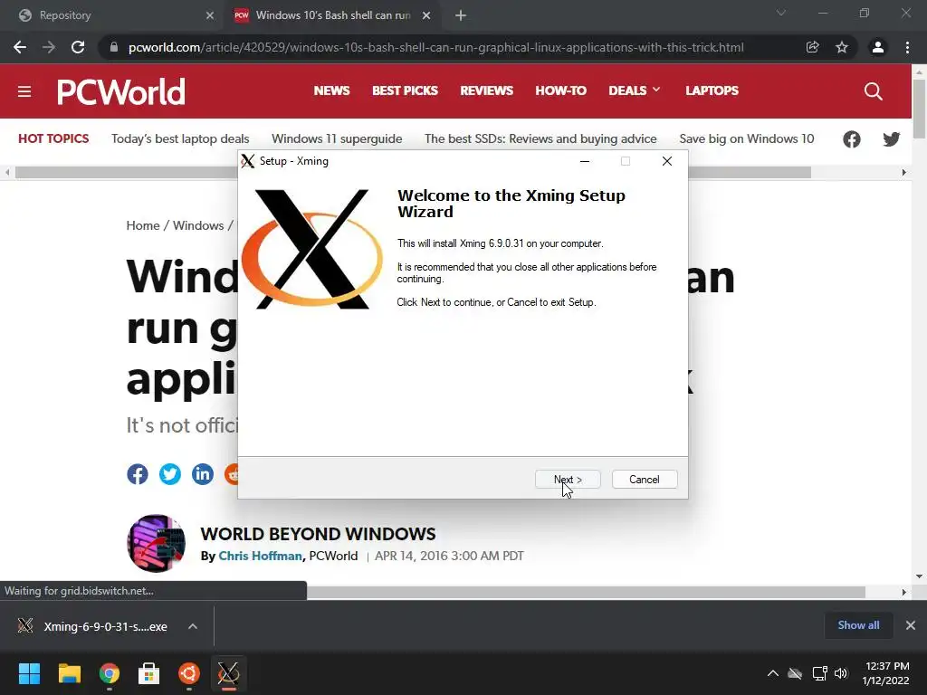Close the downloads bar
This screenshot has height=695, width=927.
(911, 625)
